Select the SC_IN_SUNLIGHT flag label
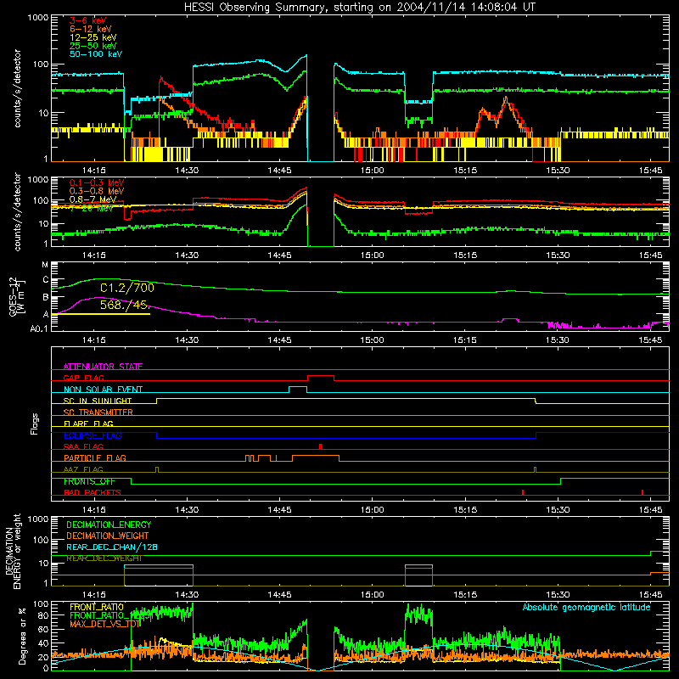This screenshot has height=679, width=679. [98, 401]
